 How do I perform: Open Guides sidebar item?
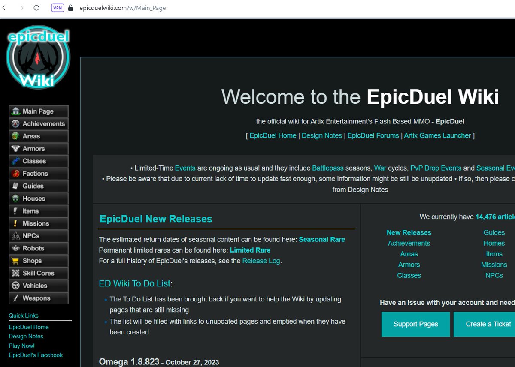[x=39, y=186]
